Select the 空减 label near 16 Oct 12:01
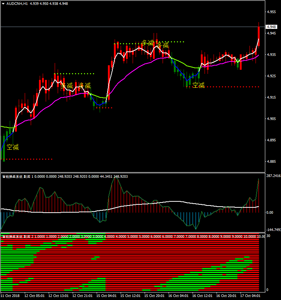Screen dimensions: 281x300 (x=199, y=85)
